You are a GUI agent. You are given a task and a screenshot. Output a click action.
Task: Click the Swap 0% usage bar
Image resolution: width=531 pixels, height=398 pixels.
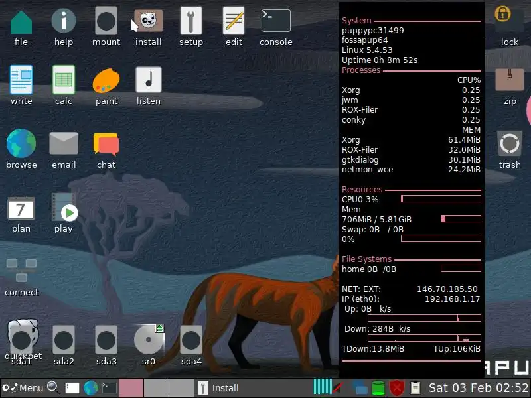[x=441, y=239]
